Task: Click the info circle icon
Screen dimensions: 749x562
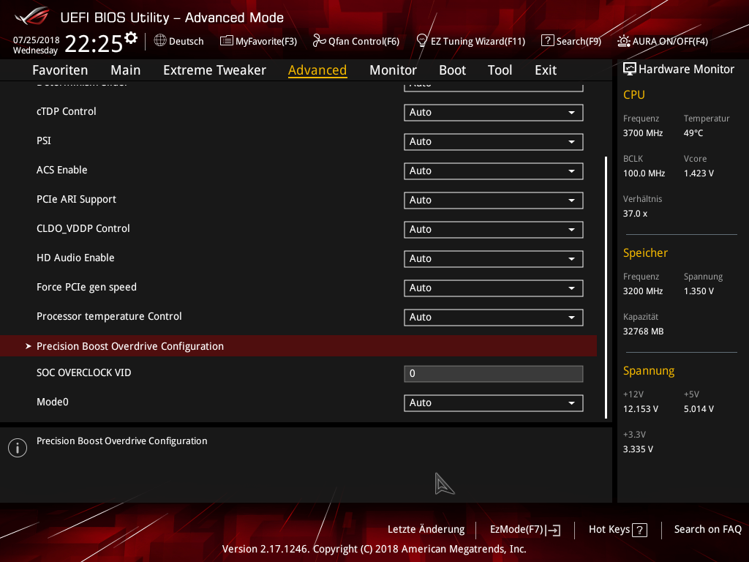Action: 18,448
